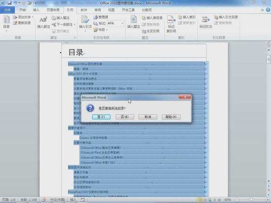Click TOC entry Office 2010 的十大优势
The width and height of the screenshot is (271, 203).
[x=83, y=74]
